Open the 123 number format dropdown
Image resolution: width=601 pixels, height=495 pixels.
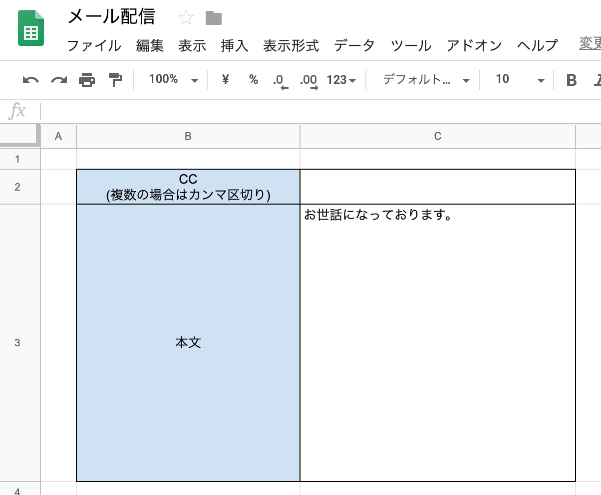pyautogui.click(x=341, y=80)
